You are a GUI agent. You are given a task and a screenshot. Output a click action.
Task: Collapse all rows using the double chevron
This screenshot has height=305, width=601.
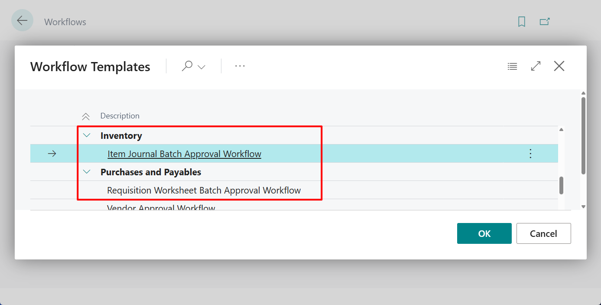pyautogui.click(x=85, y=116)
